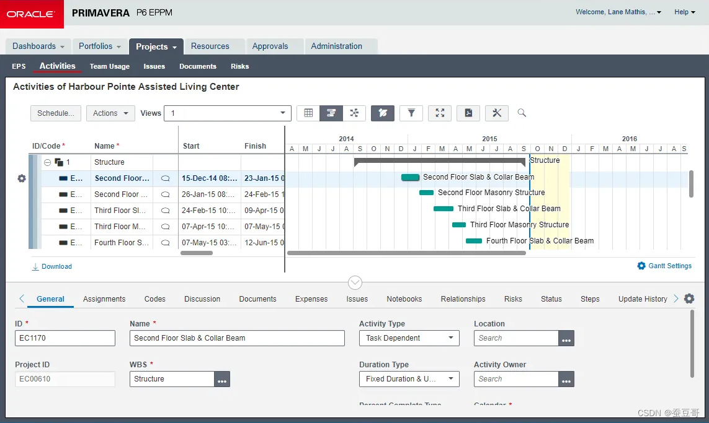709x423 pixels.
Task: Click the Activity Owner search field
Action: click(x=516, y=379)
